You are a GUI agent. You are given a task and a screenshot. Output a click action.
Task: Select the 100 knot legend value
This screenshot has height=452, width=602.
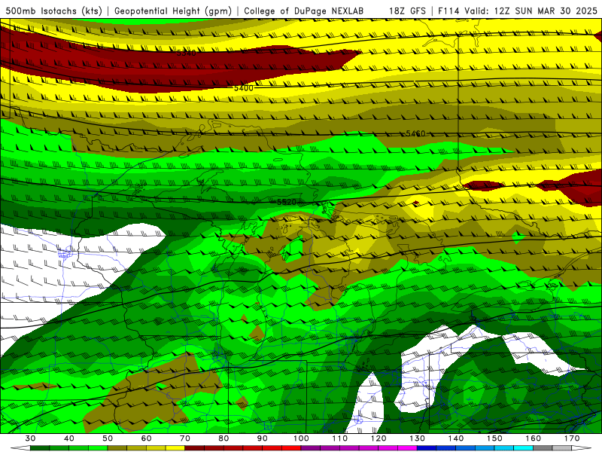[301, 438]
